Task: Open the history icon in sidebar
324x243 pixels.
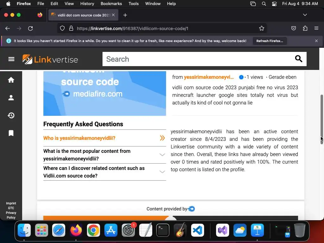Action: click(x=11, y=115)
